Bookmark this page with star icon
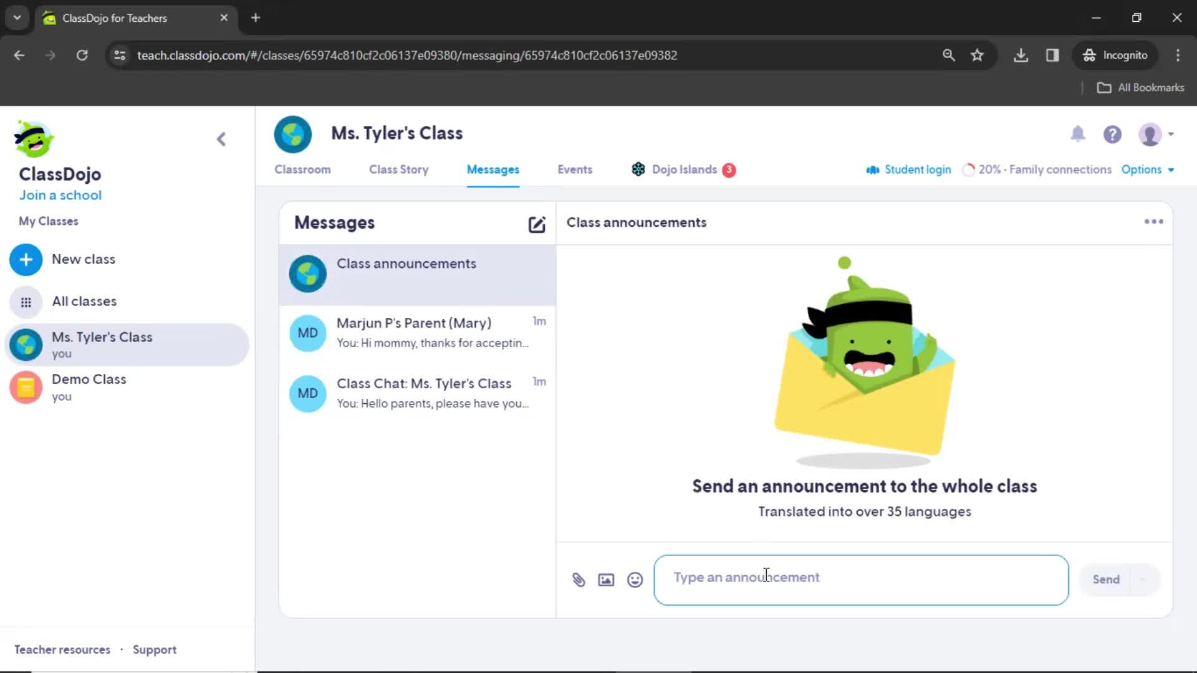 977,55
